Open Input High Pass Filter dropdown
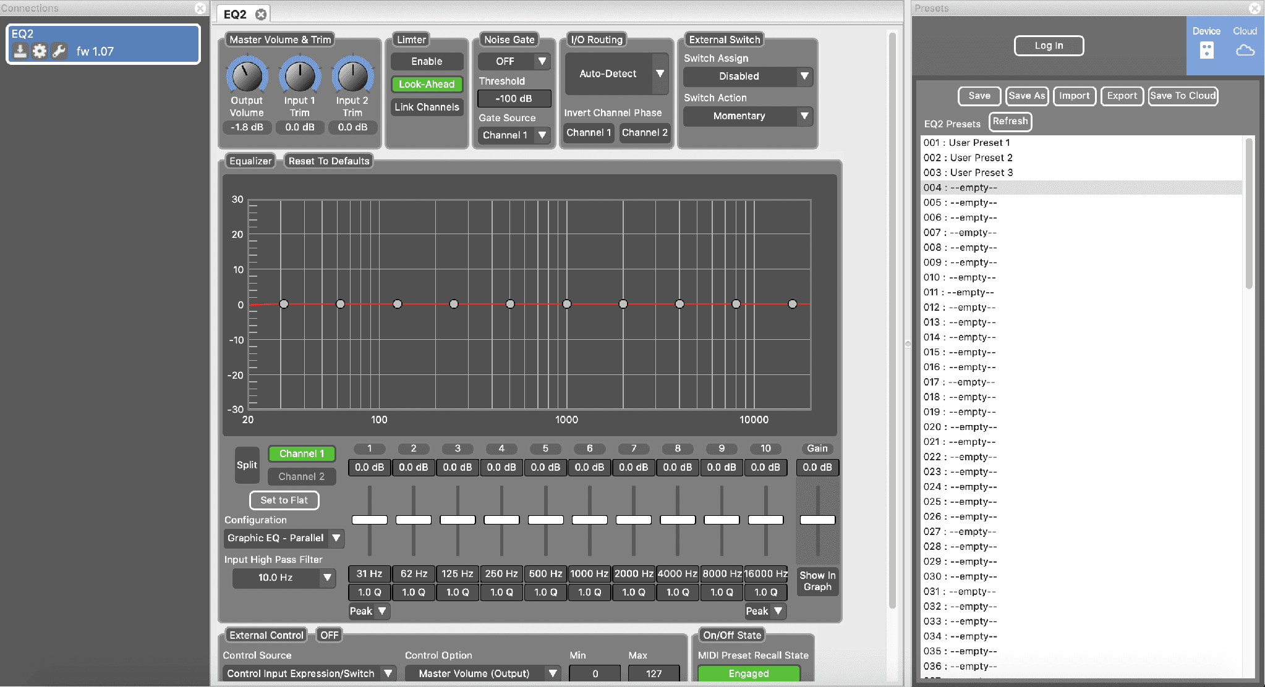 point(284,578)
